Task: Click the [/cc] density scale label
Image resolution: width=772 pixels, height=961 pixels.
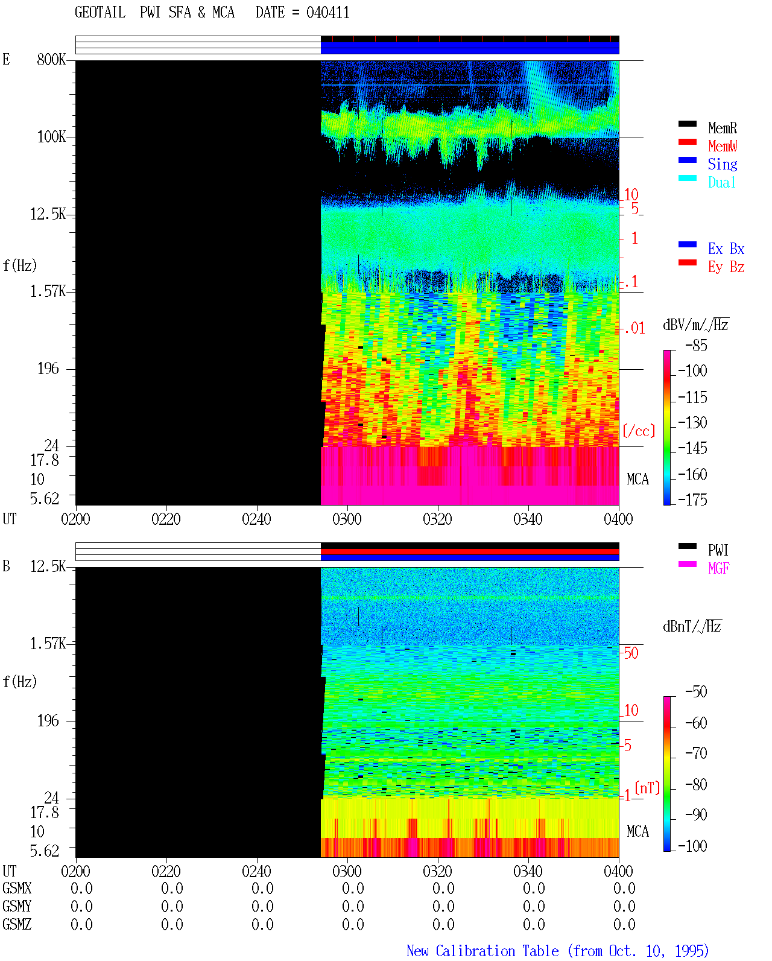Action: [x=639, y=431]
